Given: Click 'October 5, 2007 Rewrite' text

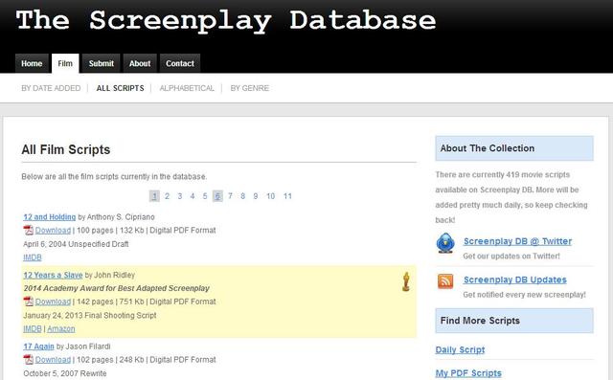Looking at the screenshot, I should pyautogui.click(x=65, y=373).
